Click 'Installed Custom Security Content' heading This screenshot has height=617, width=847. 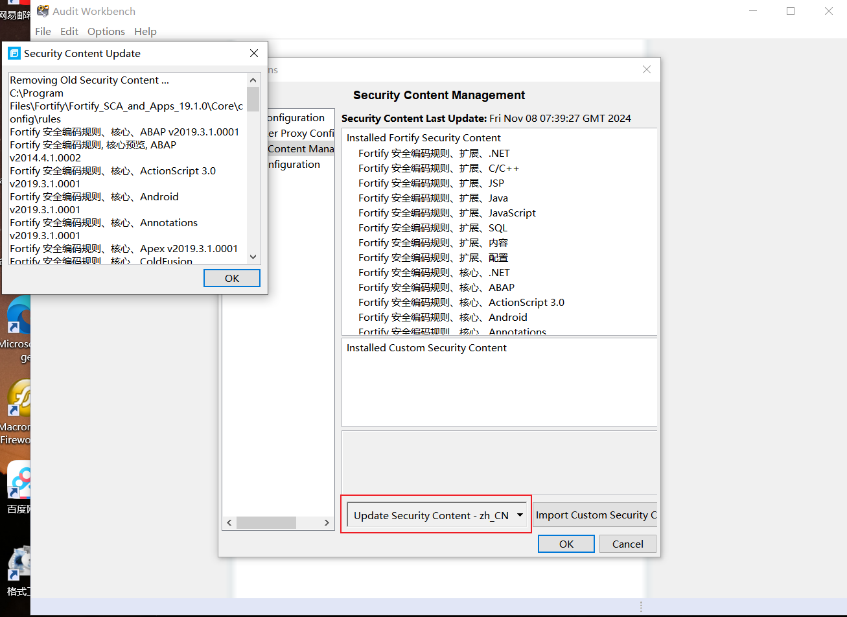[426, 348]
